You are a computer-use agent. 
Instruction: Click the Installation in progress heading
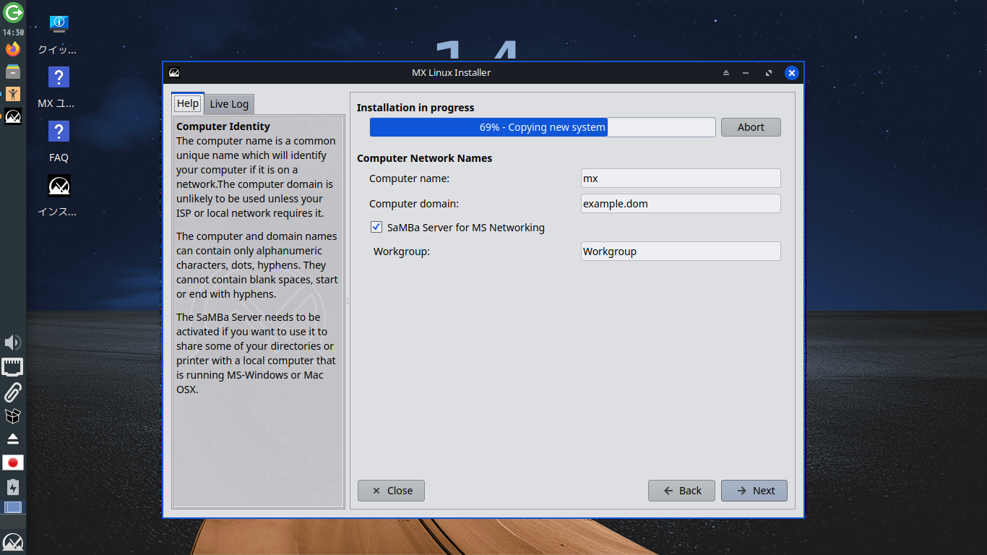point(415,108)
